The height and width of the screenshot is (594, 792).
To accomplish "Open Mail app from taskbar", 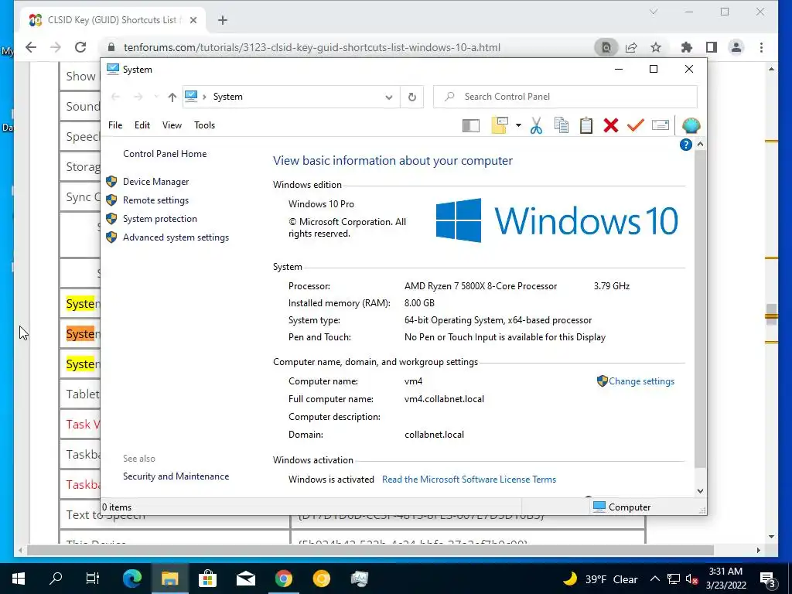I will coord(245,579).
